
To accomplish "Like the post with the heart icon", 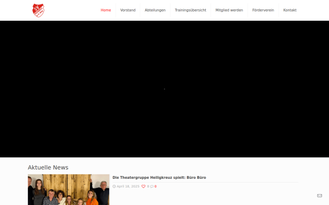I will pos(143,186).
